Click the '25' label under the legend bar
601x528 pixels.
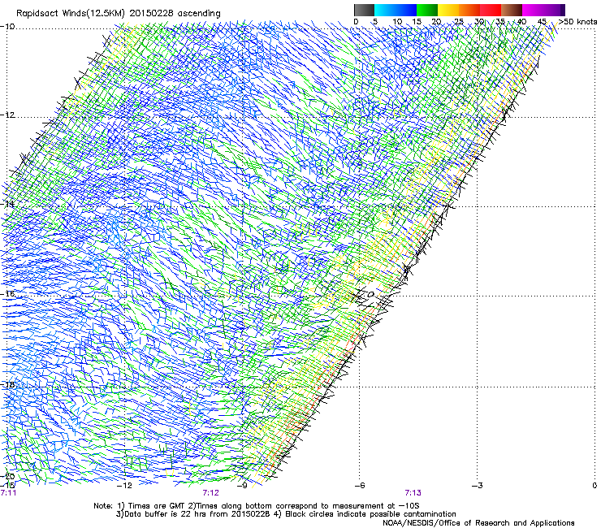(459, 21)
